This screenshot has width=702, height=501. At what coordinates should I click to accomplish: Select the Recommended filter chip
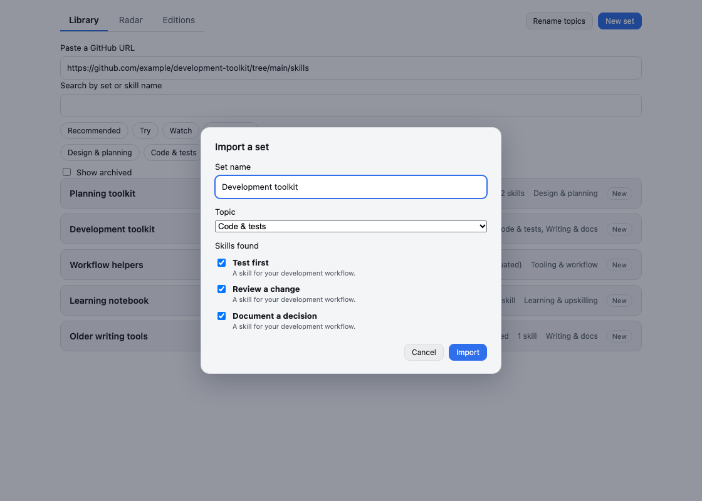pos(94,131)
